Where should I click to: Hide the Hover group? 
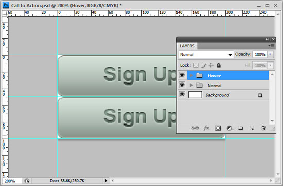coord(182,75)
